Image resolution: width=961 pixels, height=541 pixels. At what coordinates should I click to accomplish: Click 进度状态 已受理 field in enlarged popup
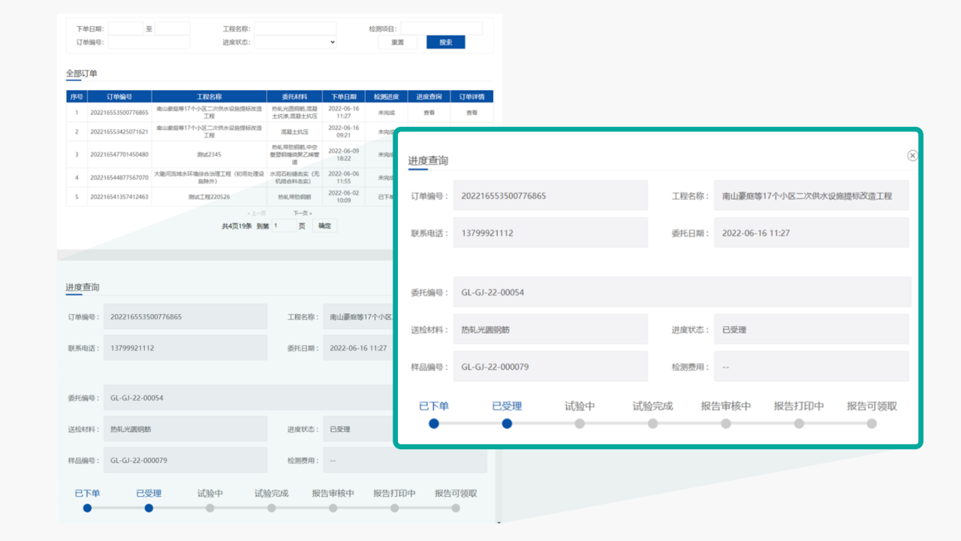click(812, 329)
